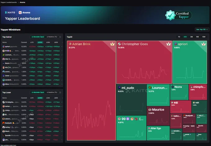Viewport: 211px width, 146px height.
Task: Click Louroun... avatar in Top Gainer list
Action: 3,55
